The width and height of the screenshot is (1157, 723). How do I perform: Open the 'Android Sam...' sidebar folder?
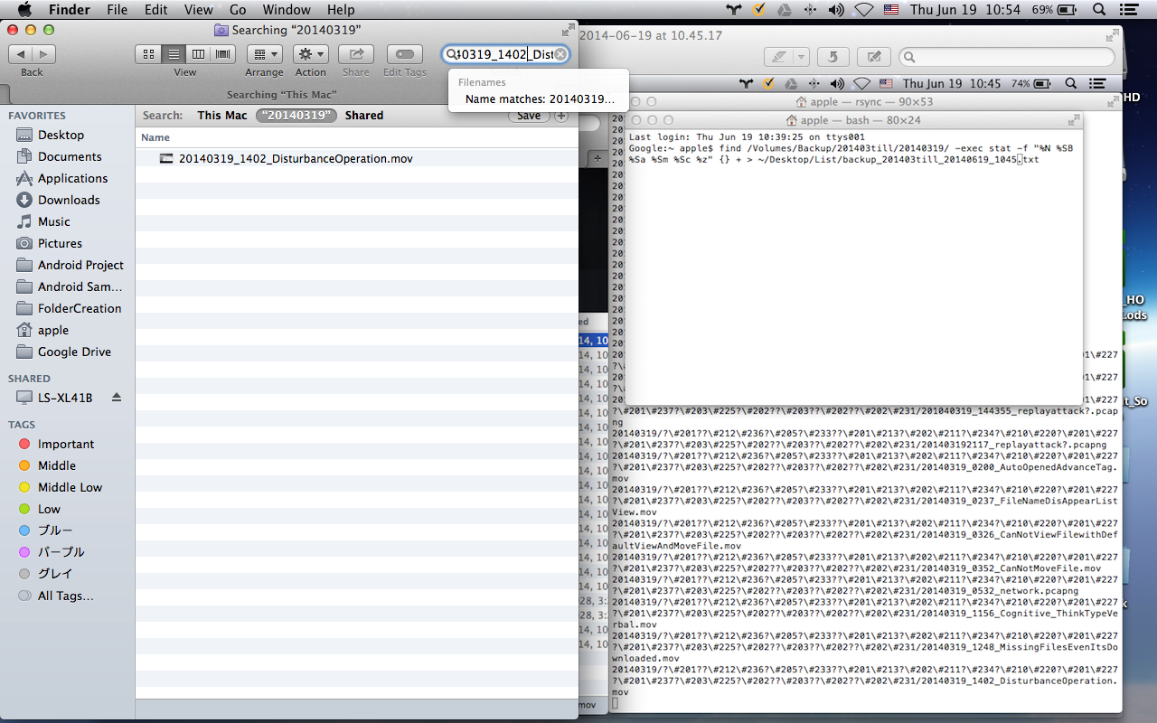(80, 286)
